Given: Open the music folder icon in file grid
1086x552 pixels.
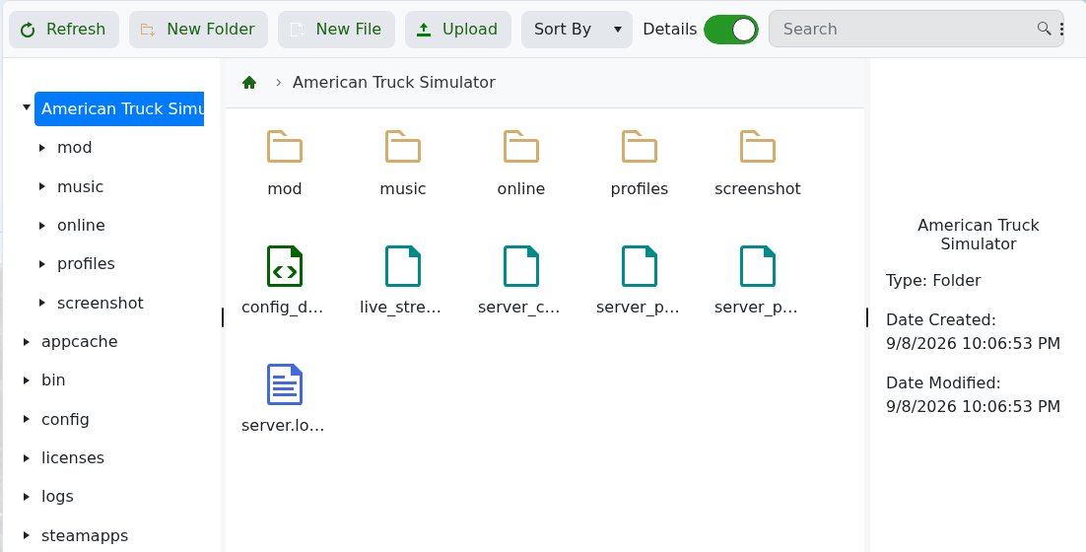Looking at the screenshot, I should tap(403, 146).
